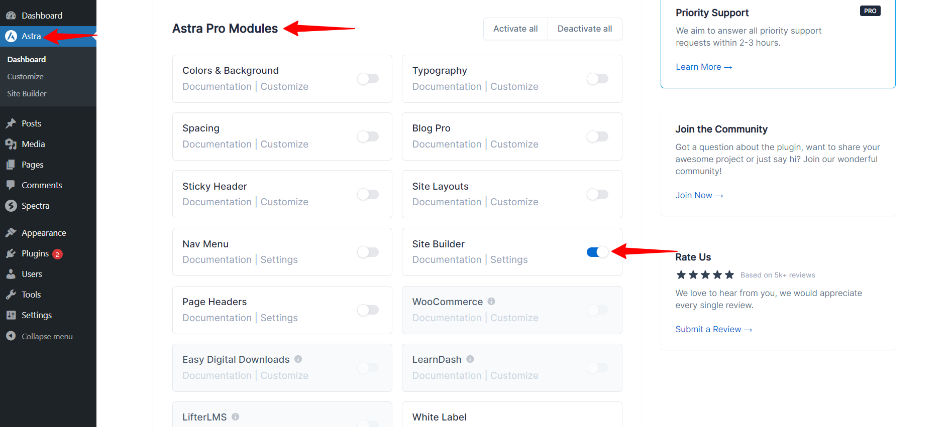The height and width of the screenshot is (427, 952).
Task: Open Customize from Astra submenu
Action: coord(25,76)
